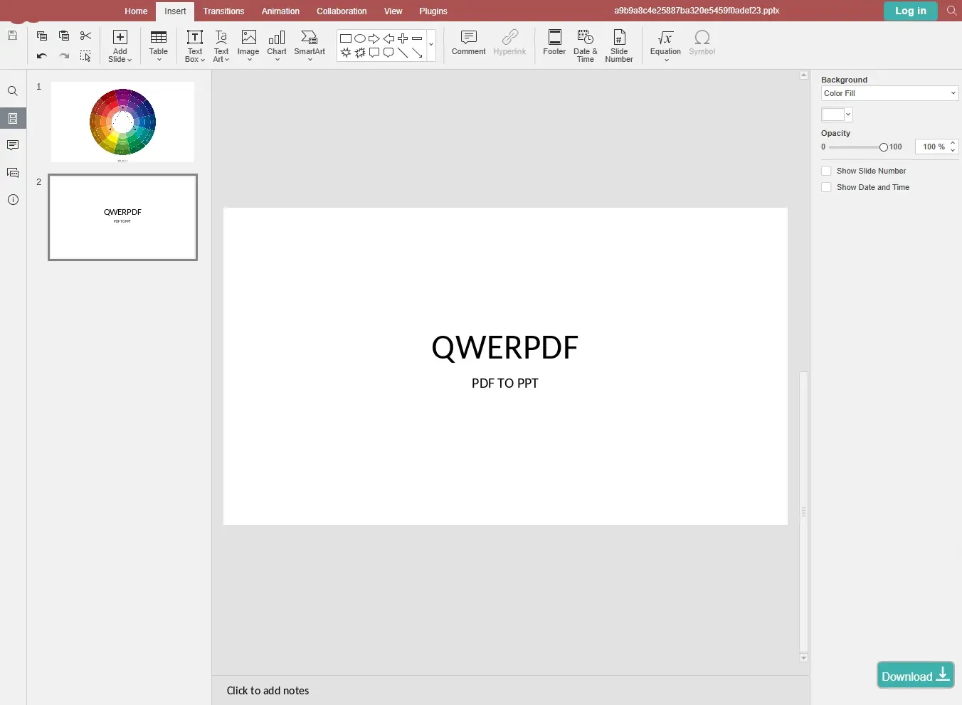The height and width of the screenshot is (705, 962).
Task: Open the Comments panel in left sidebar
Action: pos(13,145)
